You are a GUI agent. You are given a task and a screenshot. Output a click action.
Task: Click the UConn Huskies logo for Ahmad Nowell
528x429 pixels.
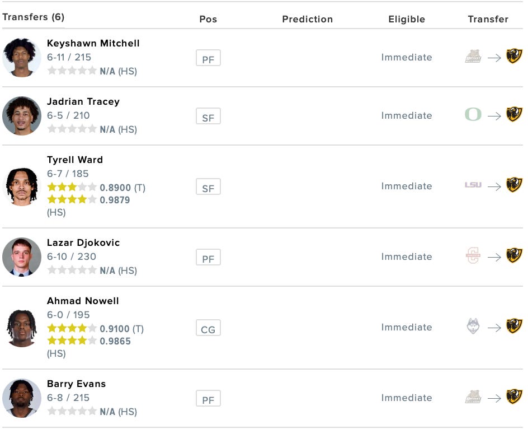pos(473,327)
